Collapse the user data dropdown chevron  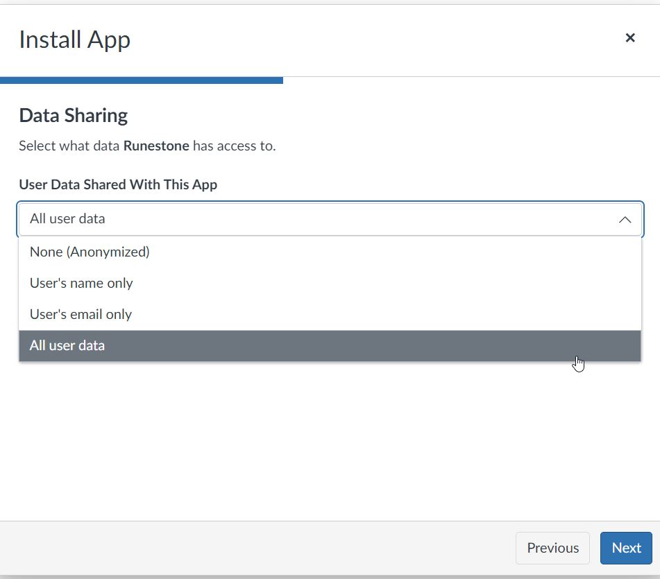point(625,220)
